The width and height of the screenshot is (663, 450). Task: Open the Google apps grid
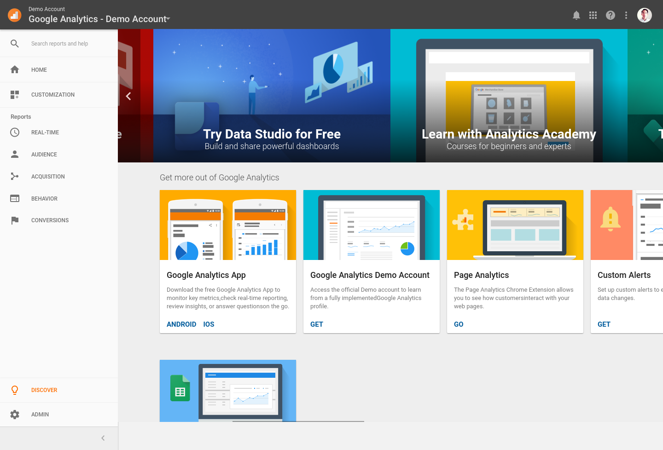tap(593, 15)
